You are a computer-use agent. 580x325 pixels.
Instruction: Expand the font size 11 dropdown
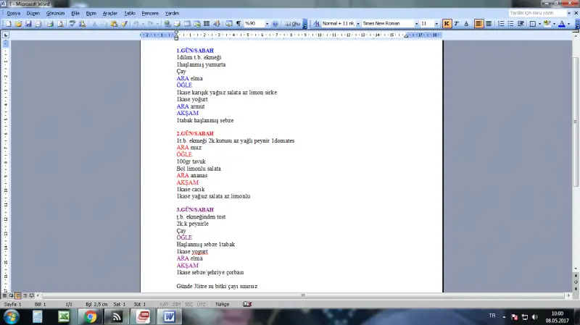click(436, 24)
